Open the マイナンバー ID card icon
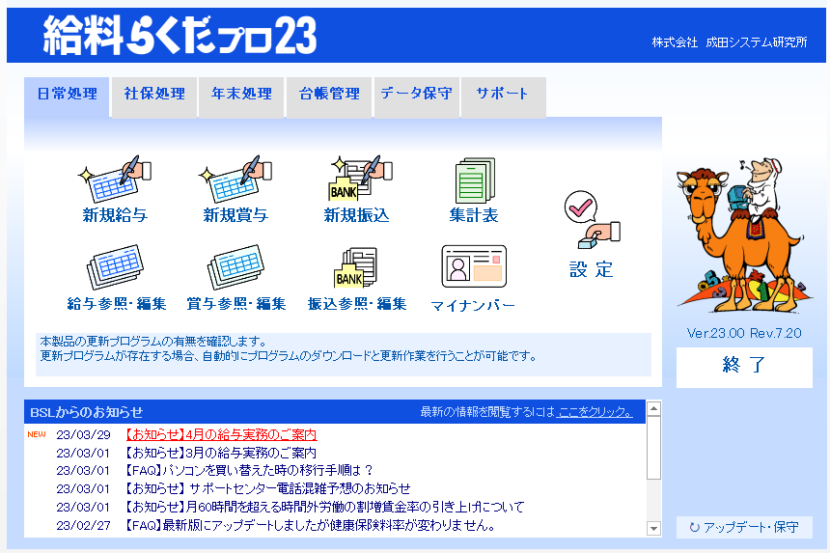 click(x=473, y=266)
